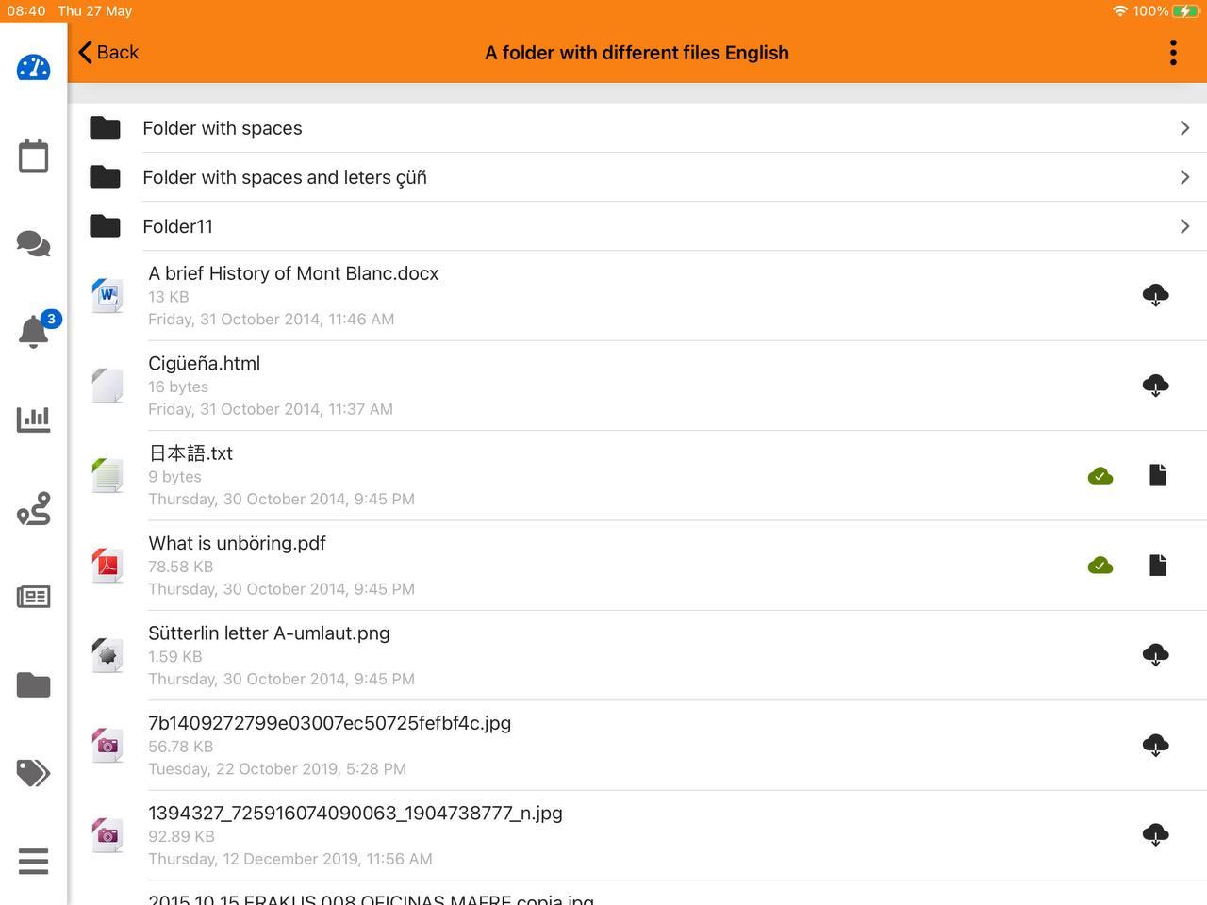Click PDF file type icon of What is unböring.pdf
The width and height of the screenshot is (1207, 905).
coord(107,565)
